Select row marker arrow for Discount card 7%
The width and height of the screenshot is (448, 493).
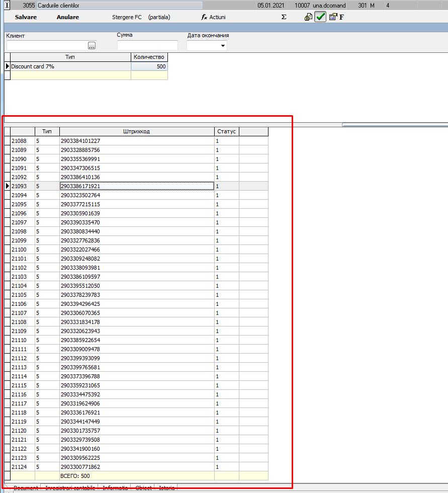coord(8,66)
